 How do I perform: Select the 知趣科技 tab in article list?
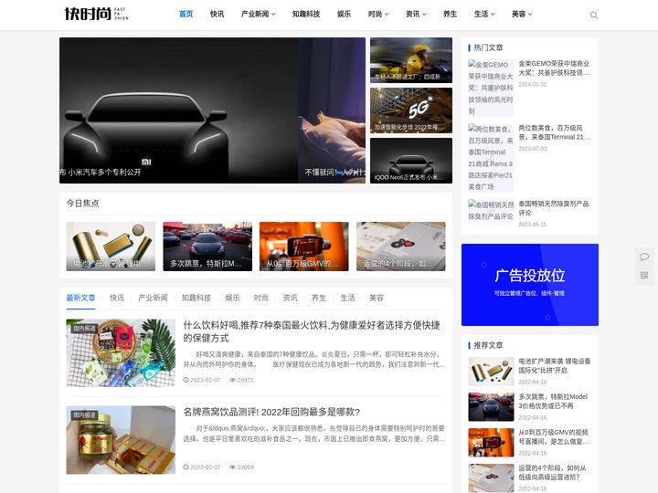click(x=196, y=298)
